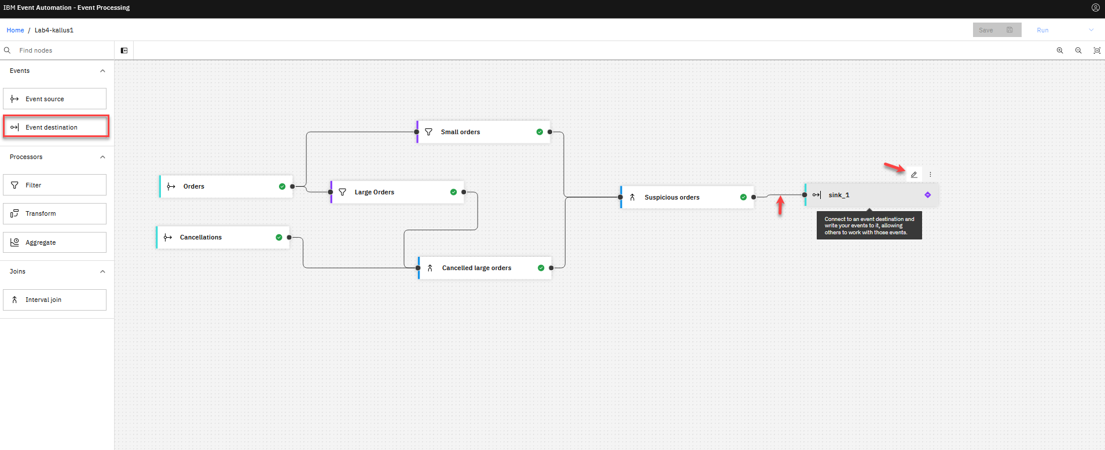The width and height of the screenshot is (1105, 450).
Task: Open the three-dot menu above sink_1
Action: pyautogui.click(x=930, y=175)
